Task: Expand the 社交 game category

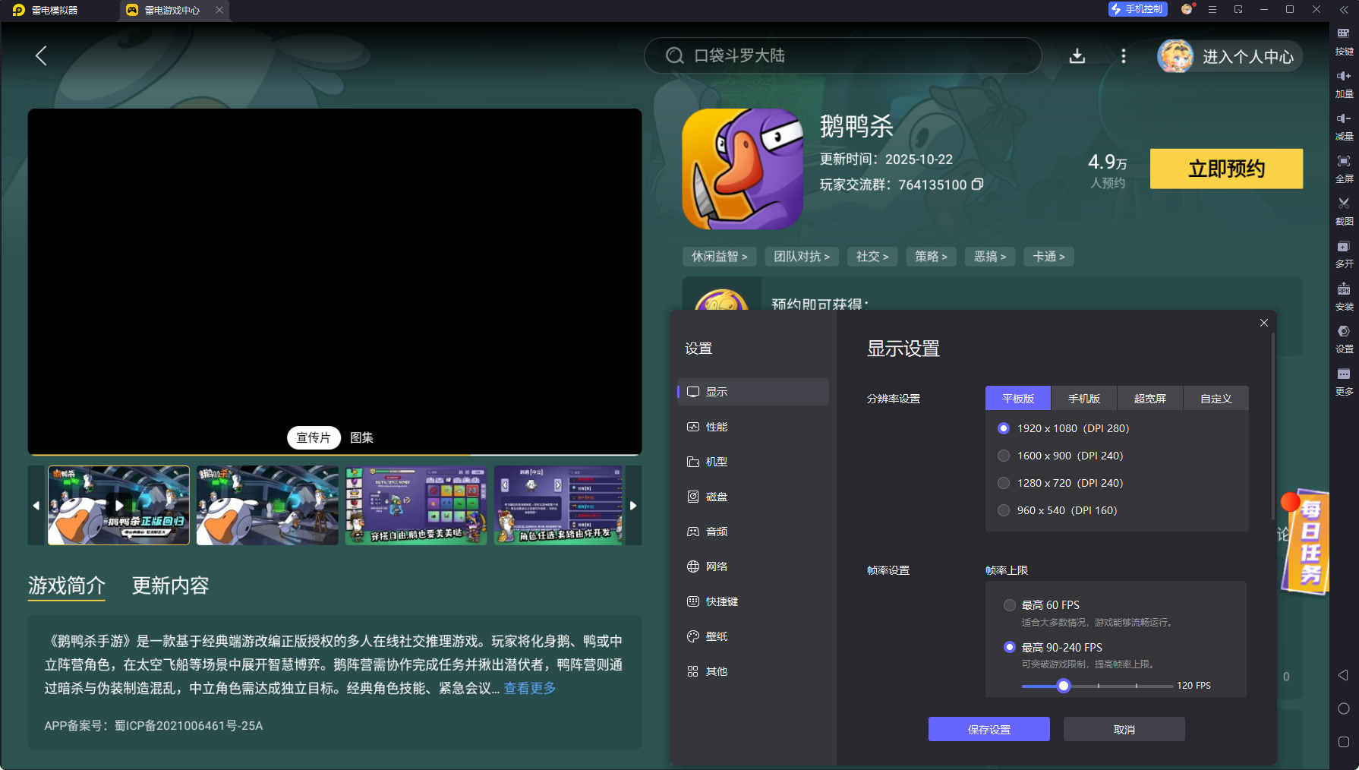Action: (x=872, y=257)
